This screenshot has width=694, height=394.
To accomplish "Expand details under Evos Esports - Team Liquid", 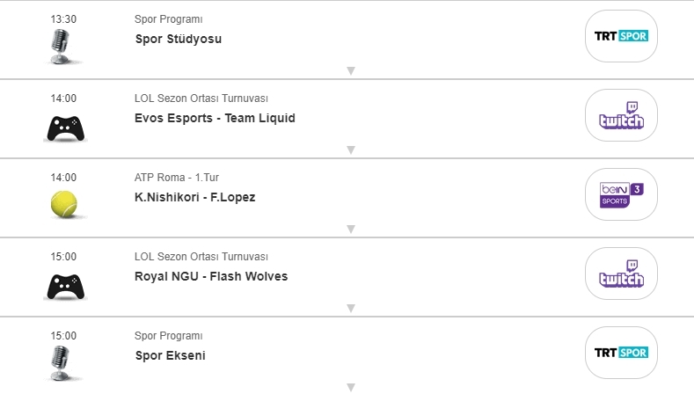I will pyautogui.click(x=350, y=150).
